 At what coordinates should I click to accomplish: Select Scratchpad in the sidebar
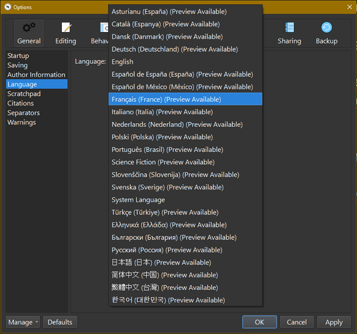pyautogui.click(x=37, y=93)
